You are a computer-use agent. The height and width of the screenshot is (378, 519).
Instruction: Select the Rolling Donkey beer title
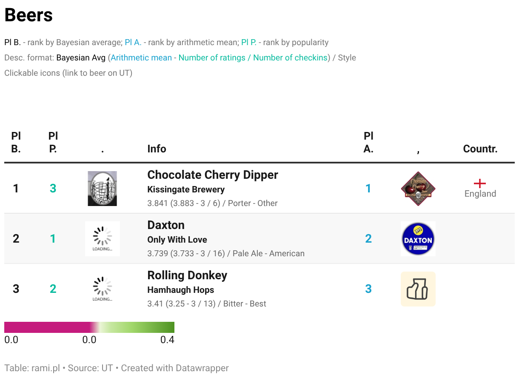point(187,275)
